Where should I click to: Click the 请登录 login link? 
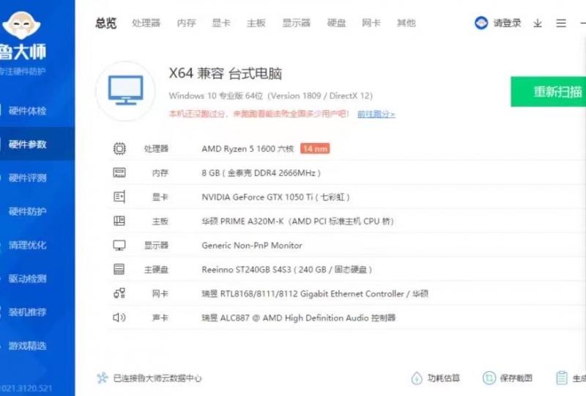coord(507,23)
